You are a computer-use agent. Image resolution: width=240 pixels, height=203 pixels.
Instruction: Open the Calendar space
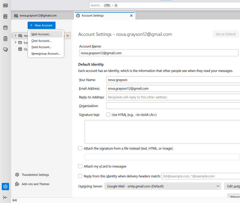(x=5, y=28)
